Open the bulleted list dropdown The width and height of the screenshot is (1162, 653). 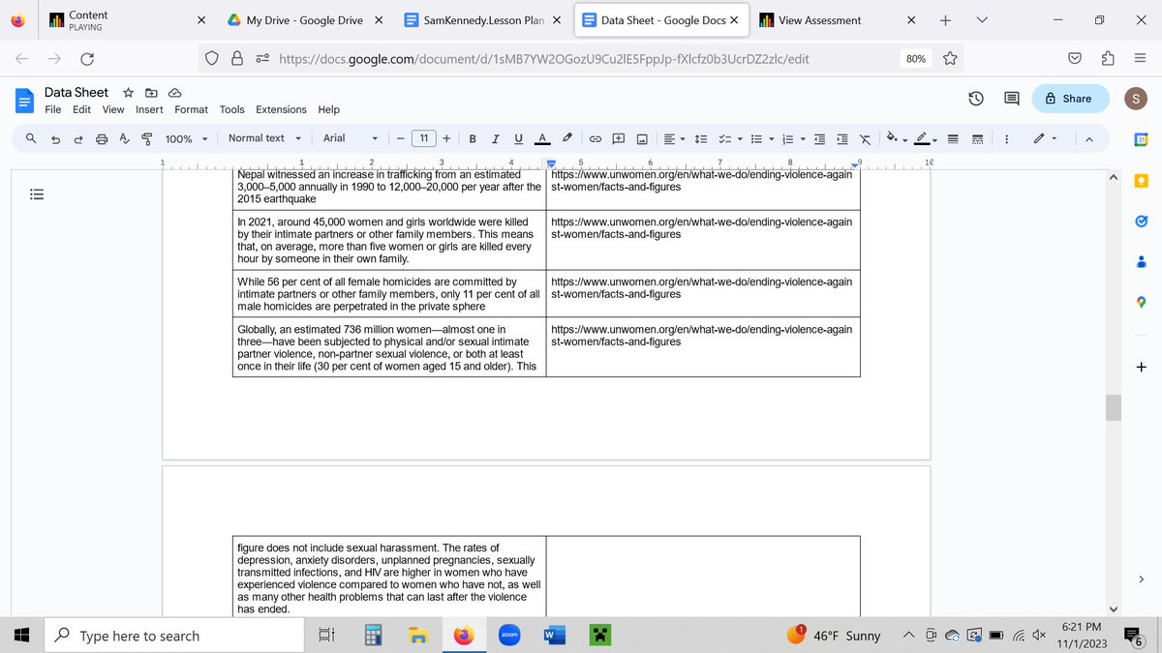760,138
